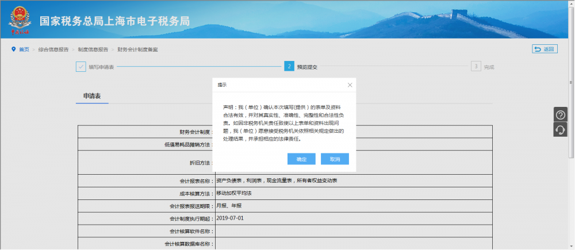575x250 pixels.
Task: Click the 填写申请表 step checkmark
Action: click(x=80, y=67)
